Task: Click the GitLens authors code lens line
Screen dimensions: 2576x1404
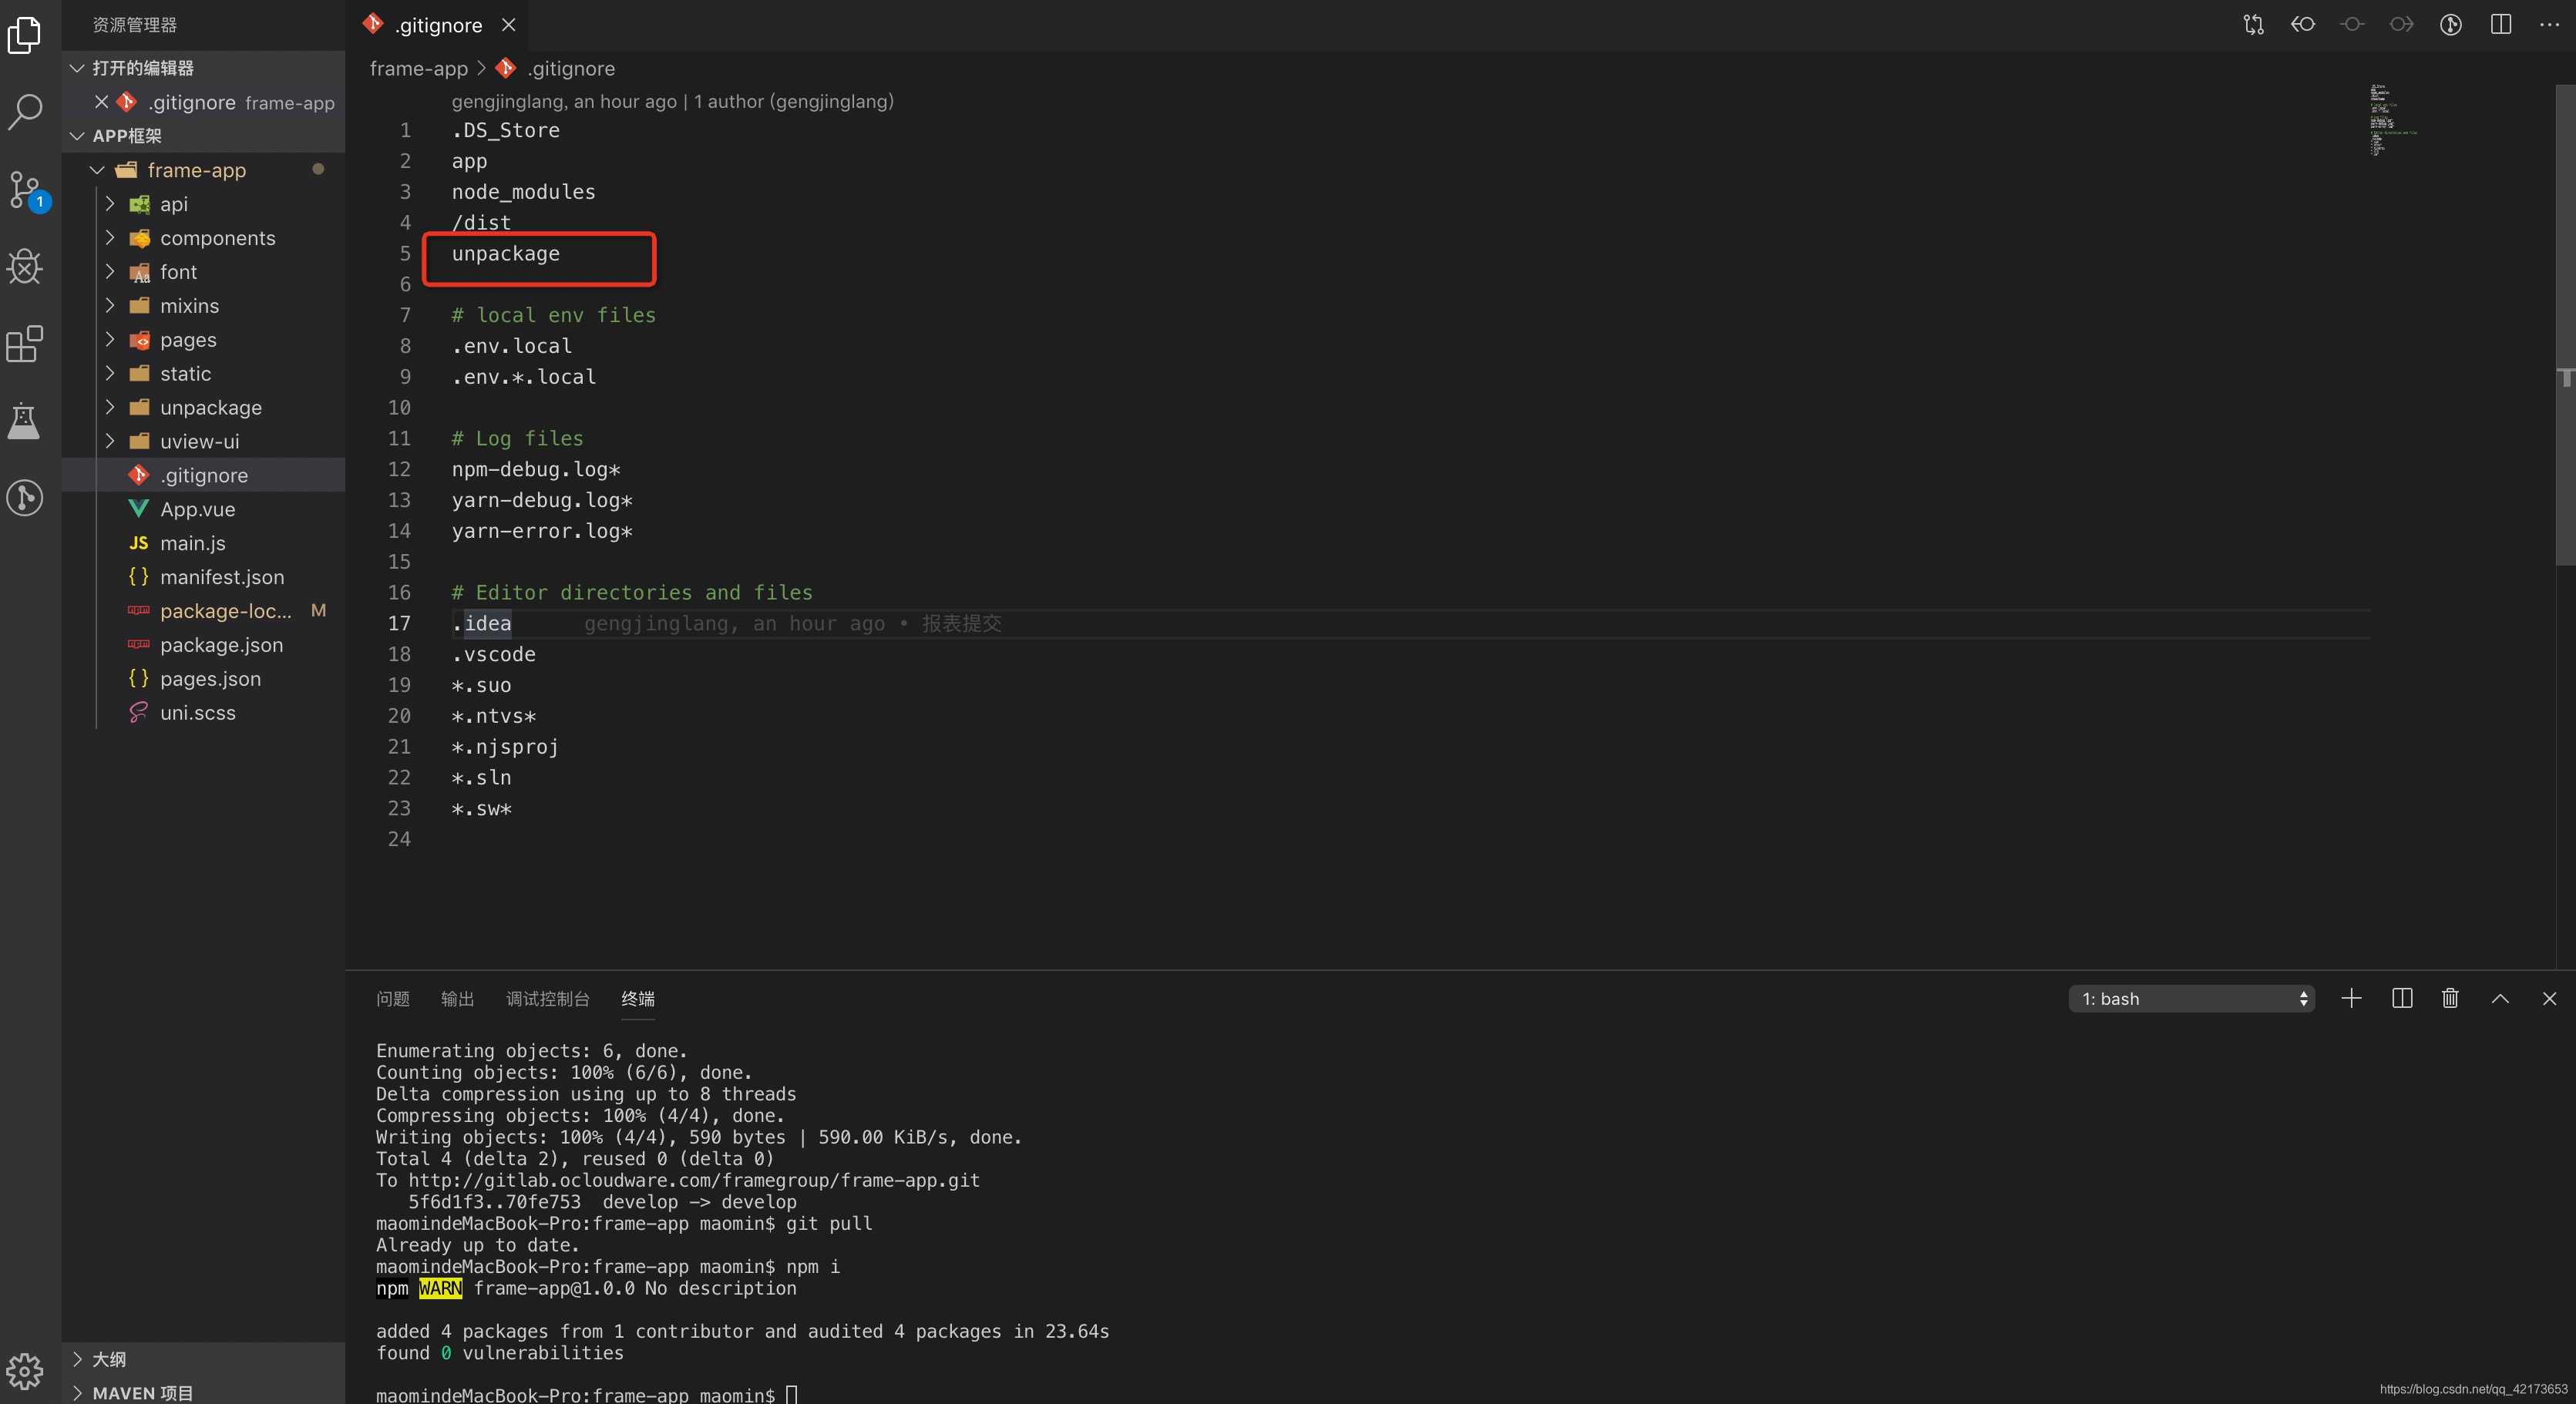Action: click(x=672, y=101)
